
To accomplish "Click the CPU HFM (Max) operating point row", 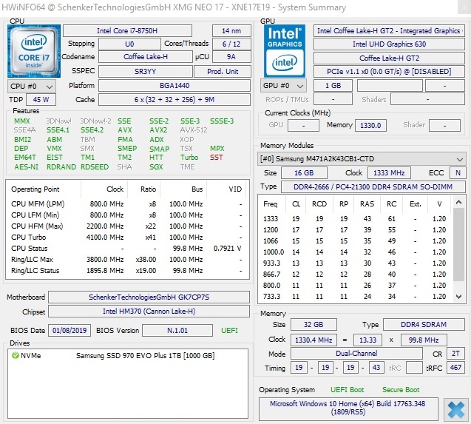I will click(126, 226).
